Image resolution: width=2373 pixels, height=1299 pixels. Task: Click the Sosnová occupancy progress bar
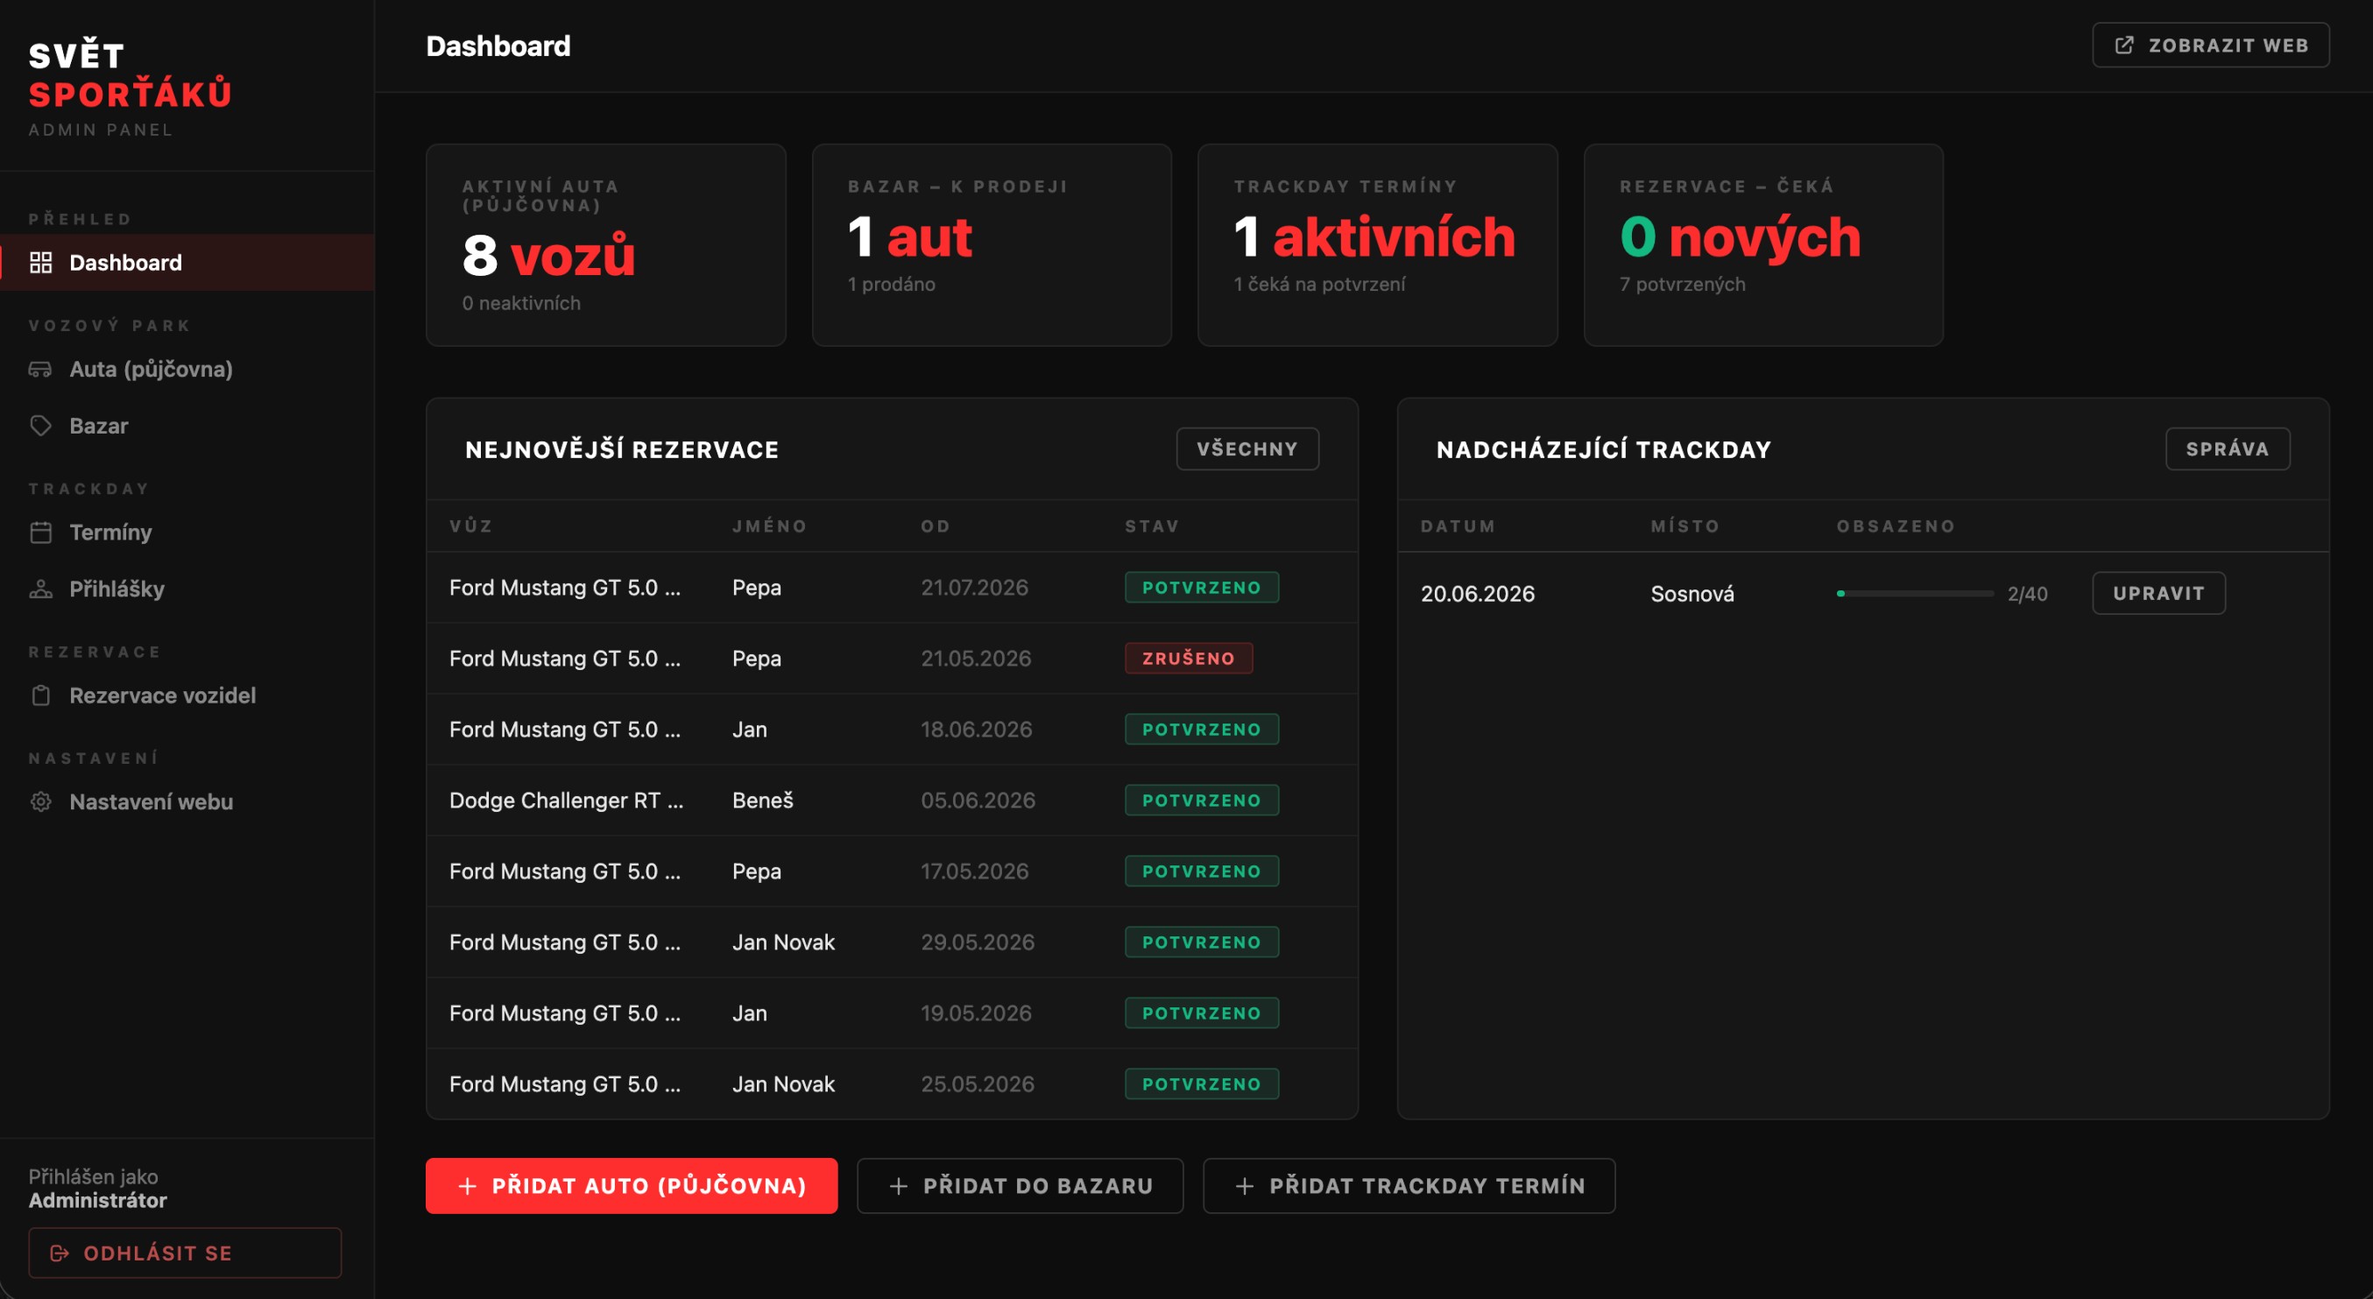[x=1914, y=593]
